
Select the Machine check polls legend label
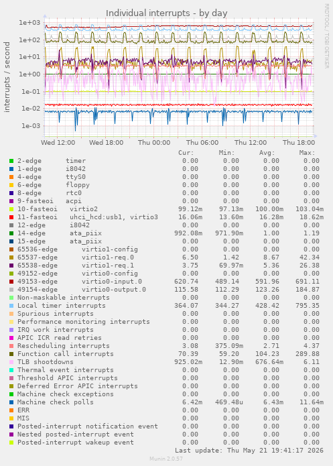55,402
